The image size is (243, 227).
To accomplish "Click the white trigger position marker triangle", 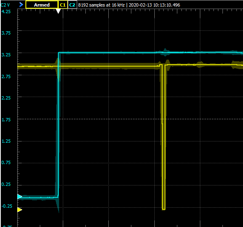I will (x=58, y=11).
